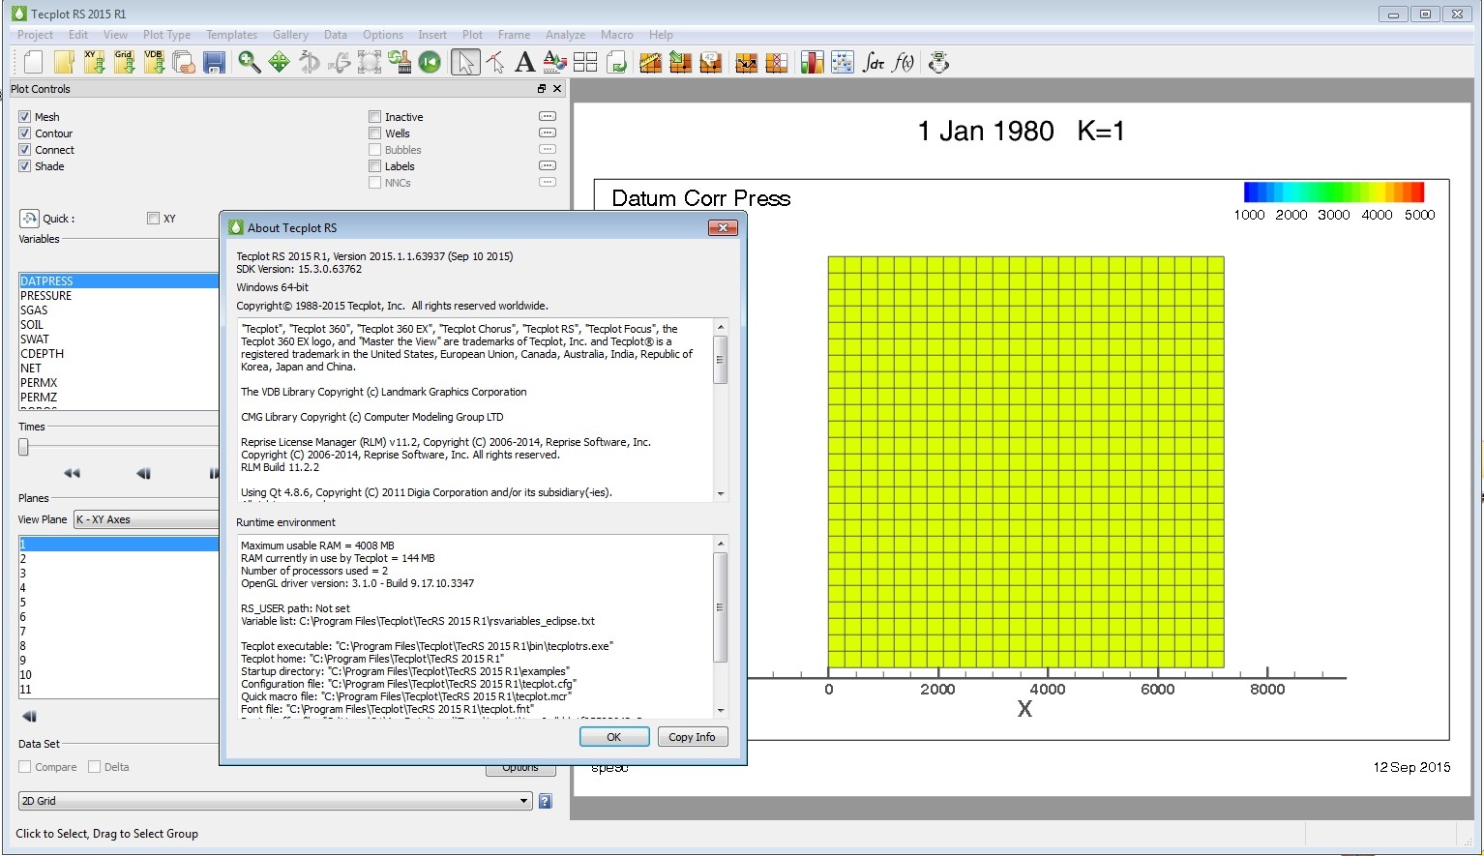
Task: Save the project using the floppy disk icon
Action: 214,63
